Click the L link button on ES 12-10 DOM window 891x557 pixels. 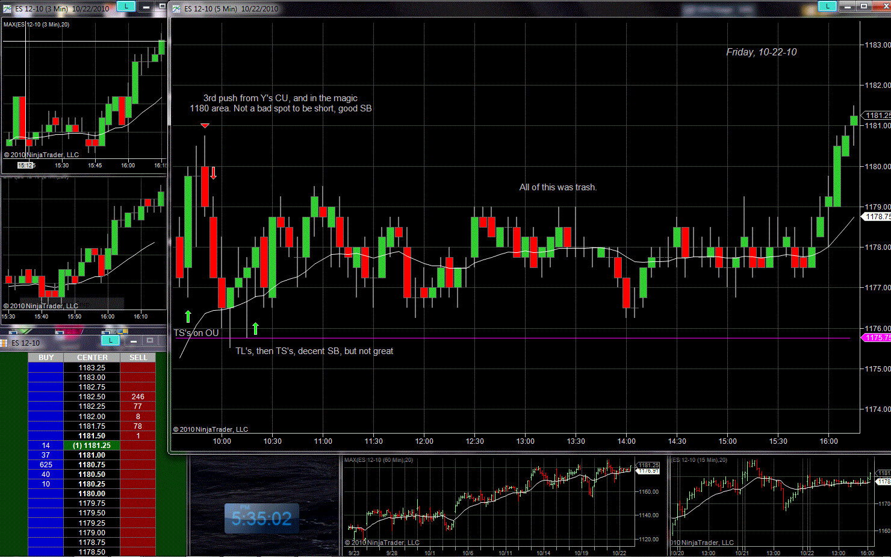tap(111, 341)
